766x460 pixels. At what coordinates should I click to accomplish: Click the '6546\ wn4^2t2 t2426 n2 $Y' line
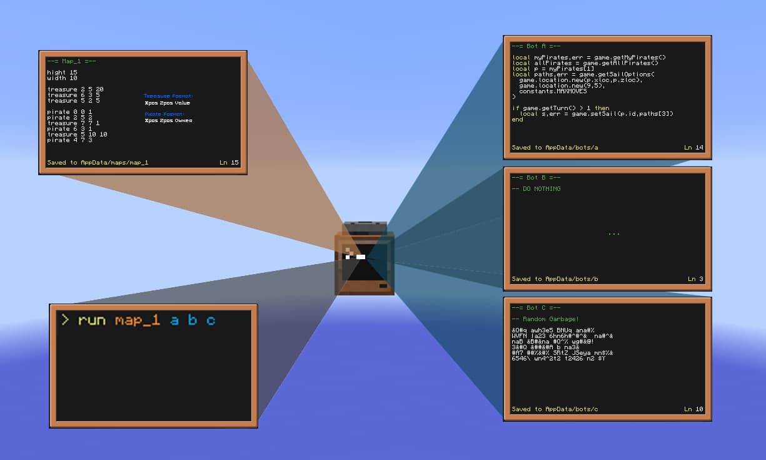(559, 359)
